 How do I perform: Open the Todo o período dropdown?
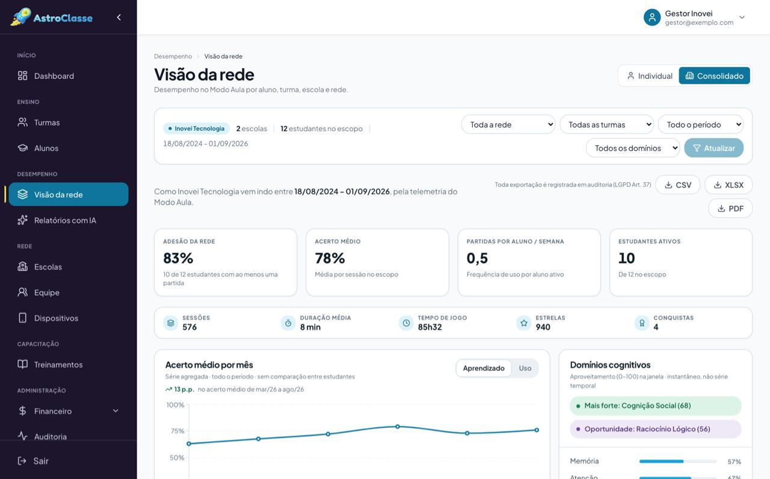[x=701, y=125]
